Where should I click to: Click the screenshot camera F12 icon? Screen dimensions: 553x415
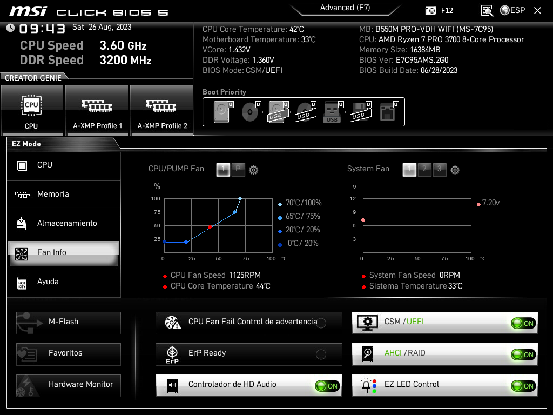(x=430, y=10)
